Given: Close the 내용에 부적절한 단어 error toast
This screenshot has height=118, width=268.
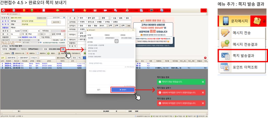Looking at the screenshot, I should pyautogui.click(x=203, y=93).
